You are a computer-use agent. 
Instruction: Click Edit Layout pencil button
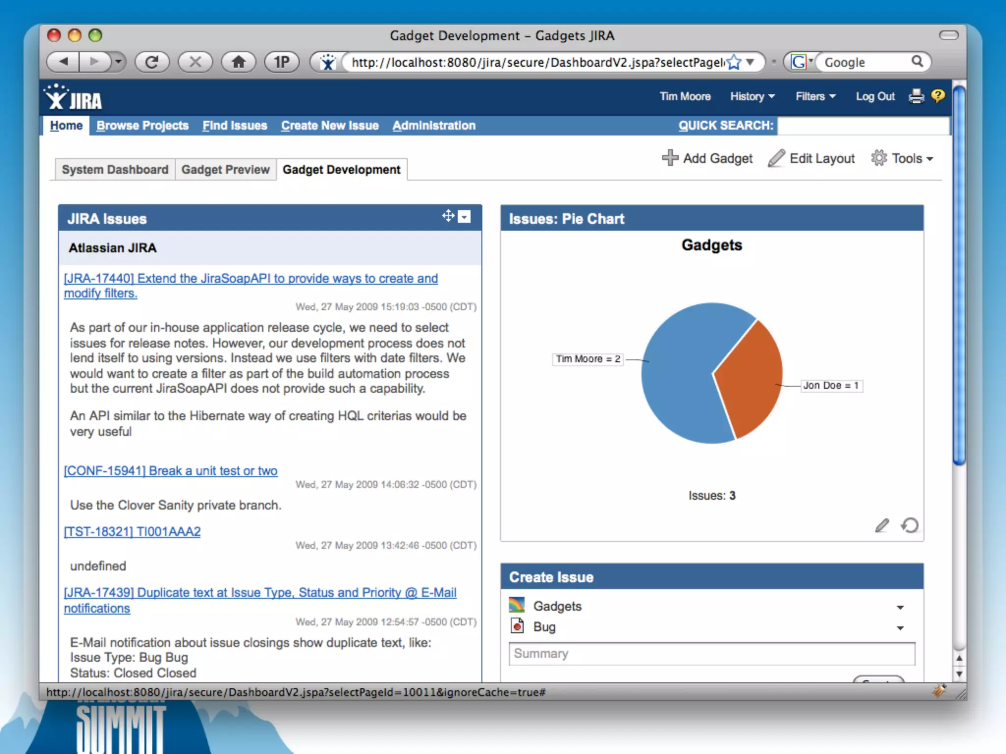[811, 158]
